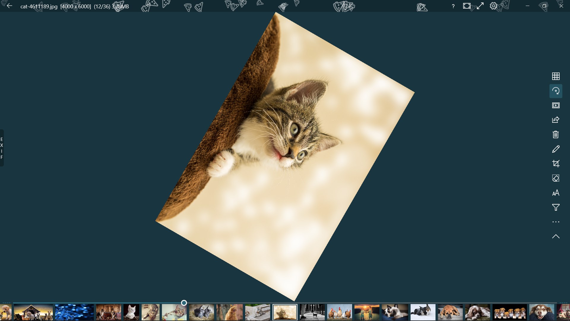The image size is (570, 321).
Task: Open the Settings menu via the gear
Action: coord(493,6)
